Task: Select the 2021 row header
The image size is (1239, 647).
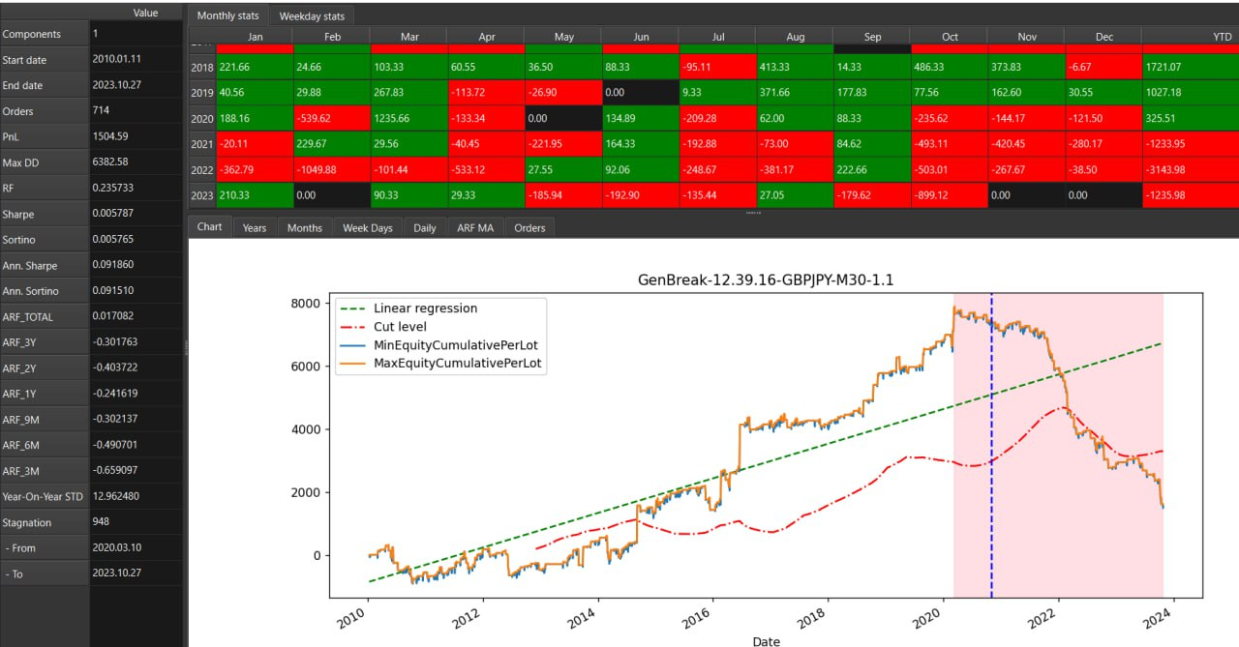Action: [x=202, y=144]
